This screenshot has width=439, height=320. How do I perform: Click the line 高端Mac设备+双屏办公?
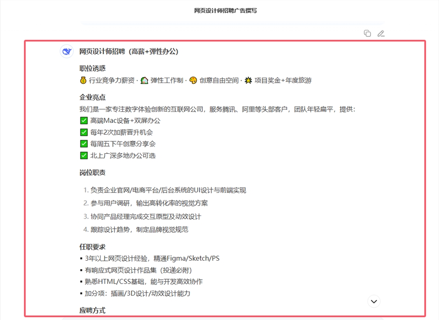tap(125, 121)
